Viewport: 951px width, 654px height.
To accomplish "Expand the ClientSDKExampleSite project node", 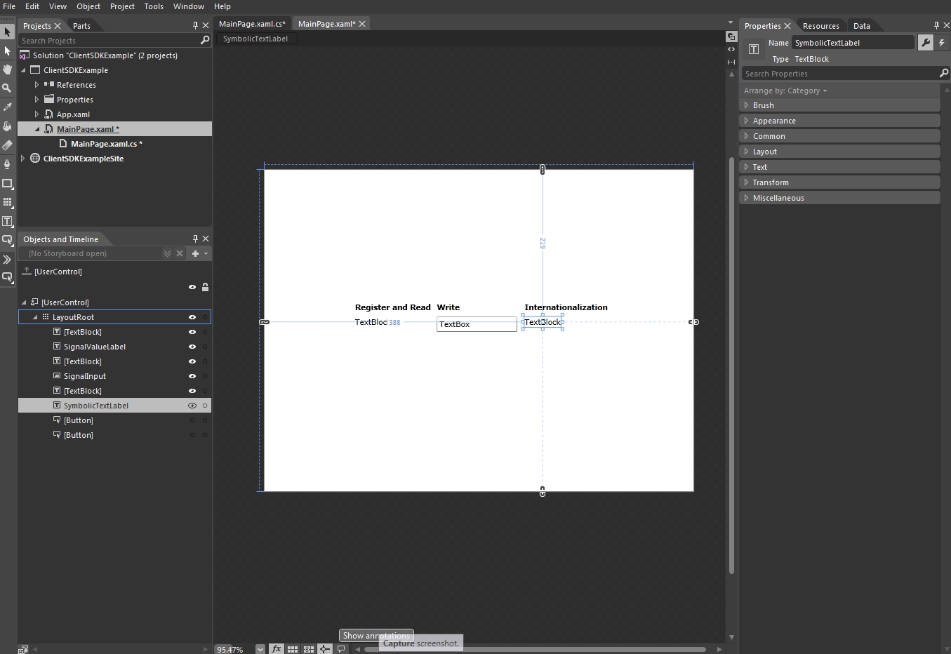I will tap(23, 159).
